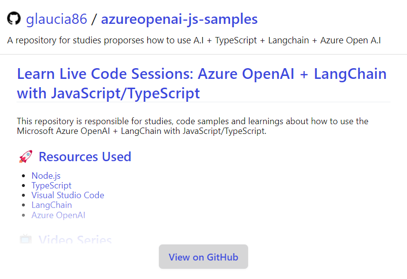Open the glaucia86 profile link

coord(57,19)
